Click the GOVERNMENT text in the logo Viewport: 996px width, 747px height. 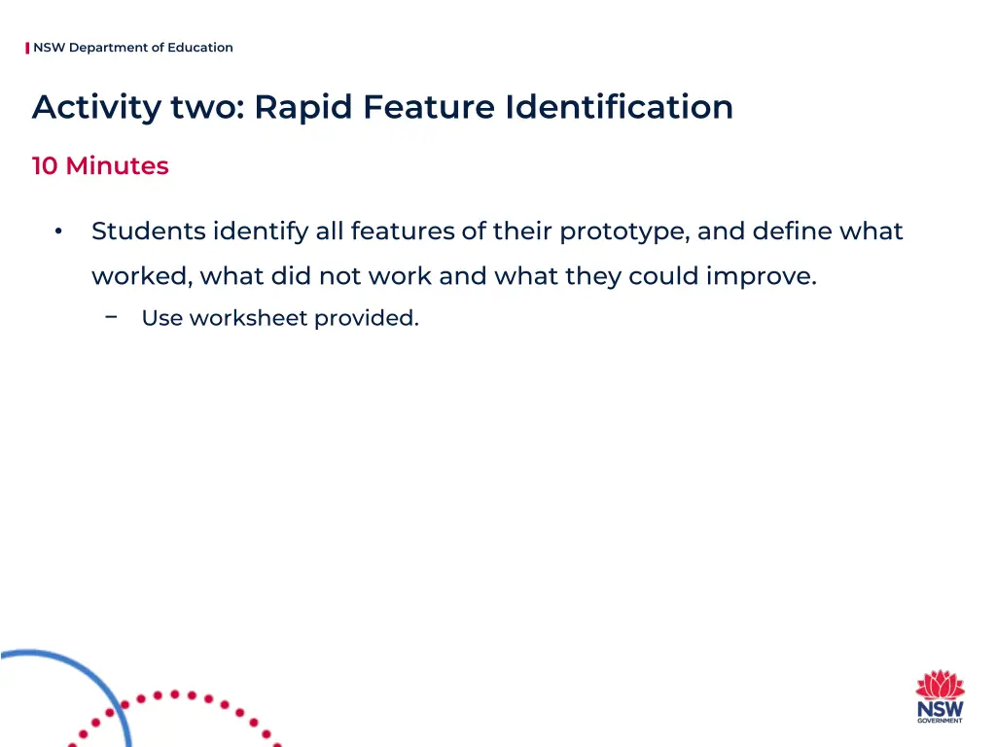pyautogui.click(x=941, y=721)
